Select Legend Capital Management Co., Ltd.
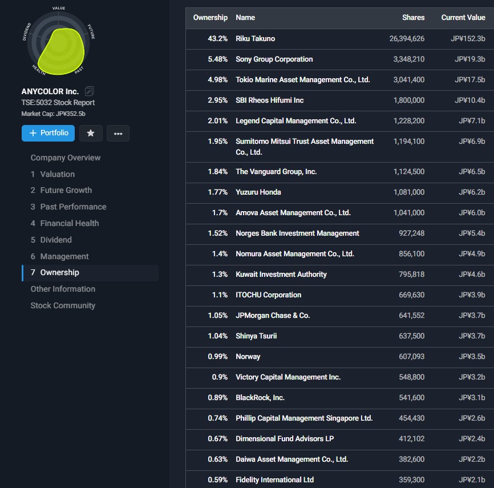The image size is (494, 488). pos(296,121)
